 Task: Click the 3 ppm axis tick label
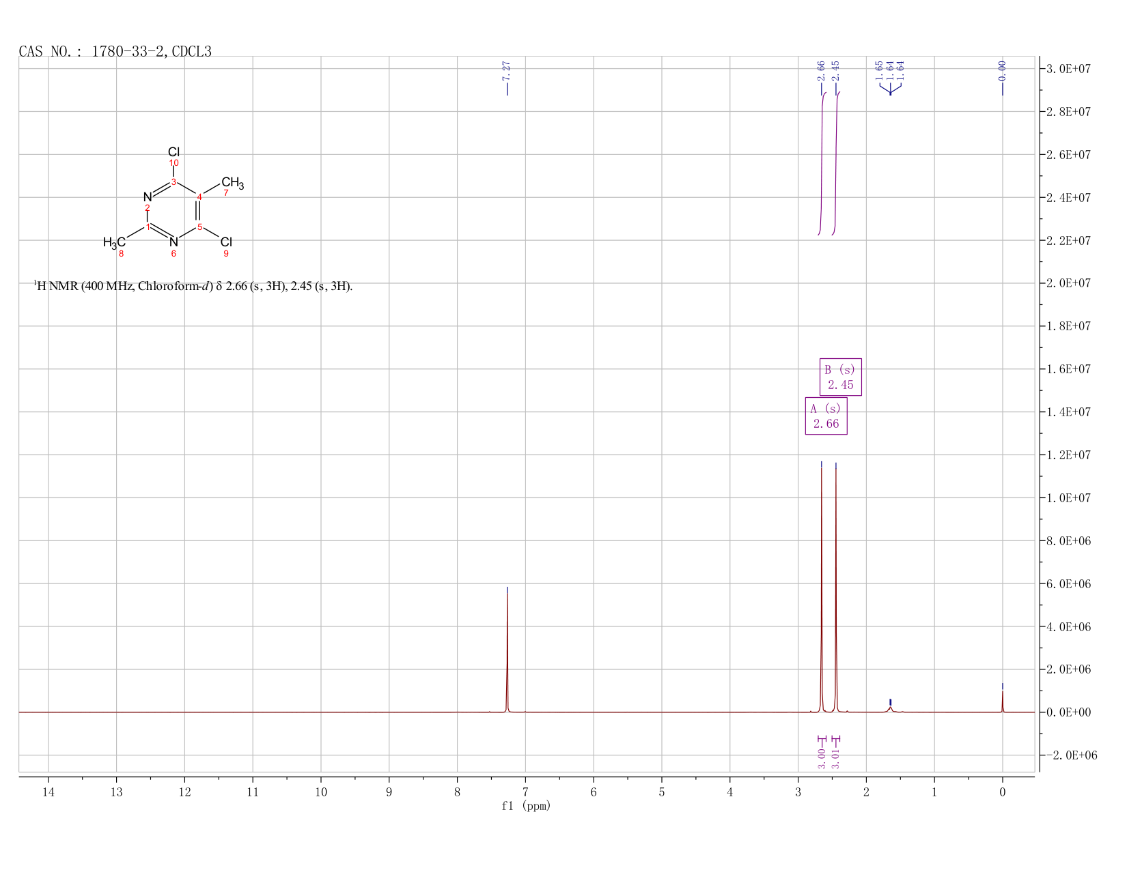[x=798, y=792]
